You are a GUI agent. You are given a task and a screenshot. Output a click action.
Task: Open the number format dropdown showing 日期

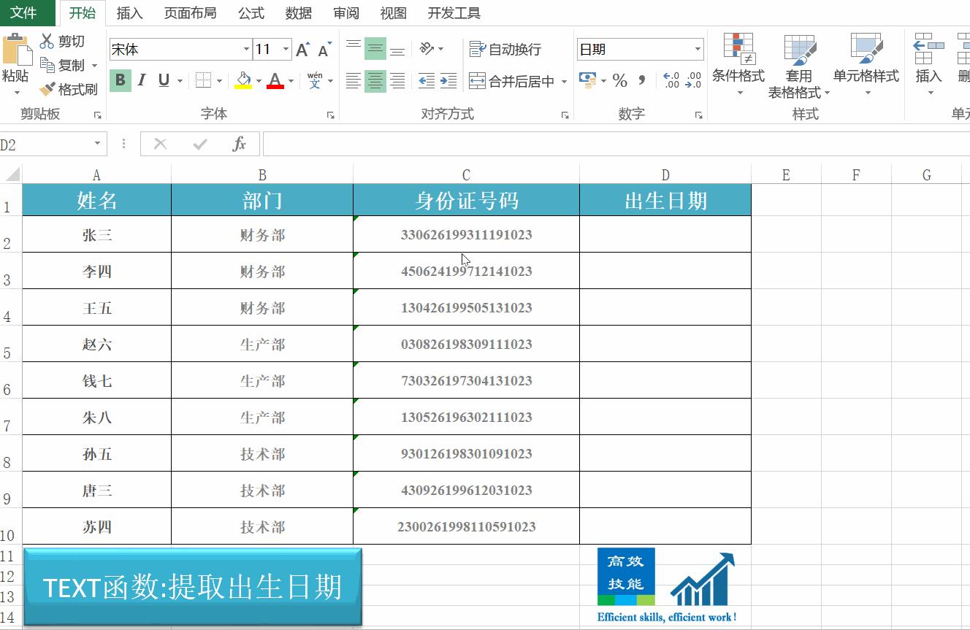(699, 49)
